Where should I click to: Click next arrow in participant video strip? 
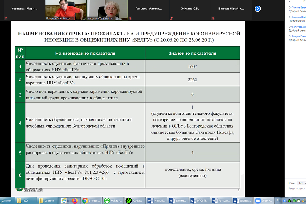pos(258,9)
